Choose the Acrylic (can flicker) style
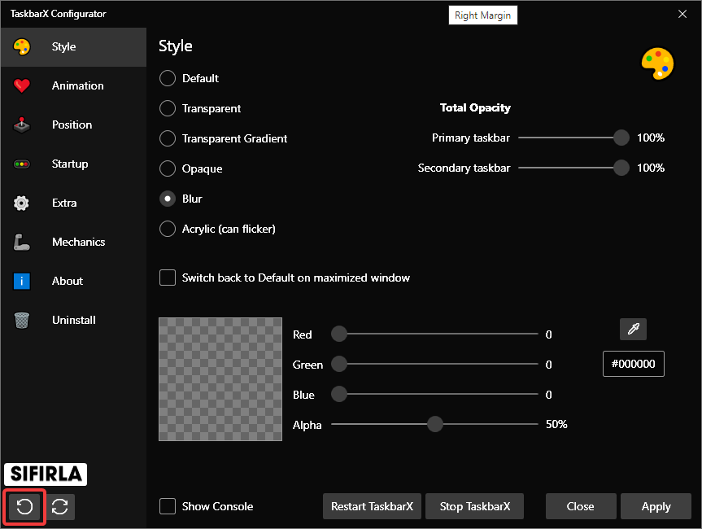This screenshot has width=702, height=529. pyautogui.click(x=168, y=229)
